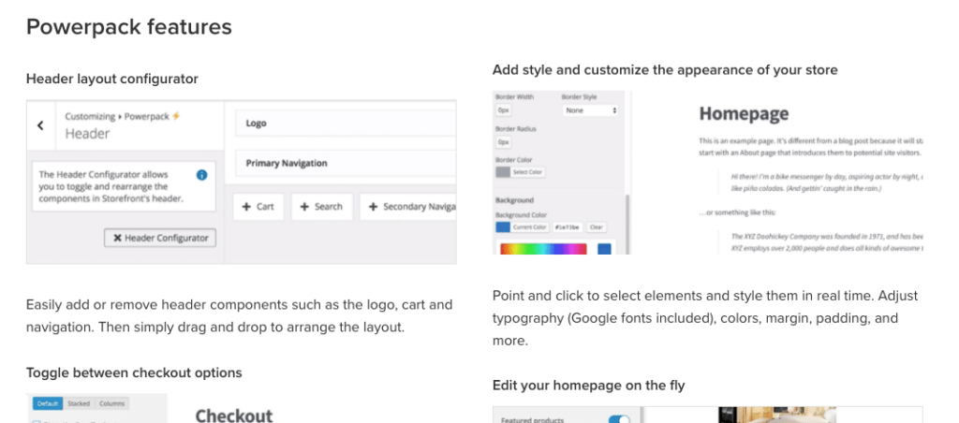Viewport: 959px width, 423px height.
Task: Click the blue preview swatch beside color picker
Action: 604,249
